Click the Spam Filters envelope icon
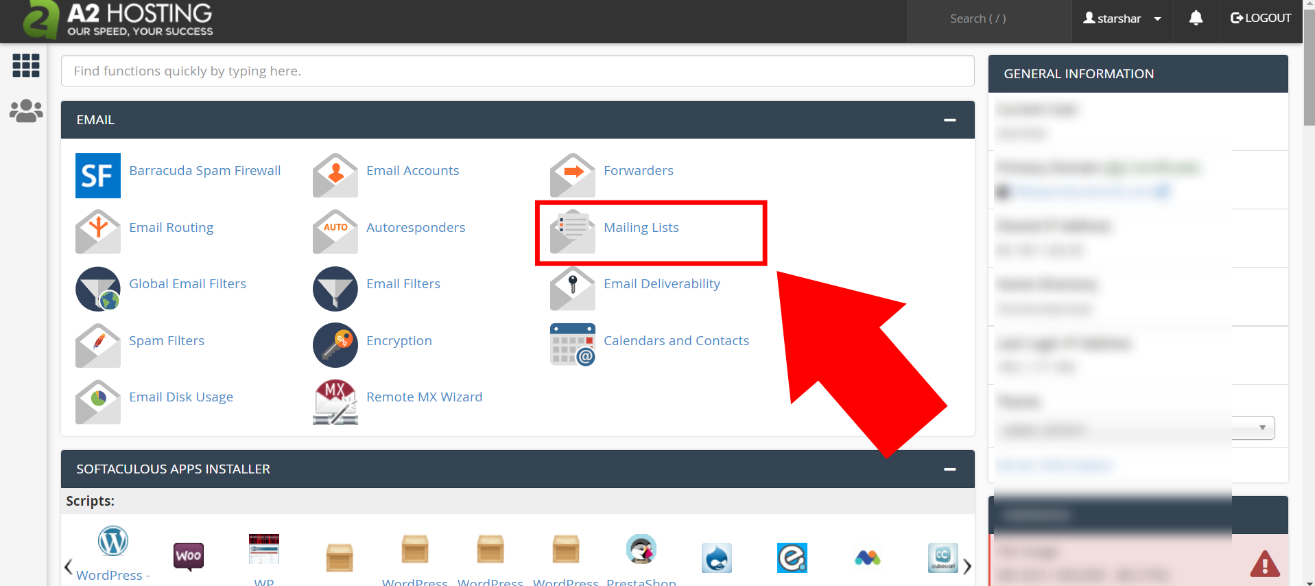Image resolution: width=1315 pixels, height=586 pixels. [x=98, y=345]
